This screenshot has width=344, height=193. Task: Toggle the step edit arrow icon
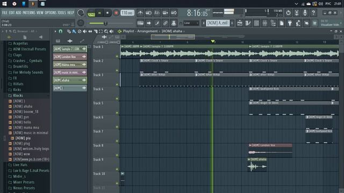pyautogui.click(x=148, y=23)
